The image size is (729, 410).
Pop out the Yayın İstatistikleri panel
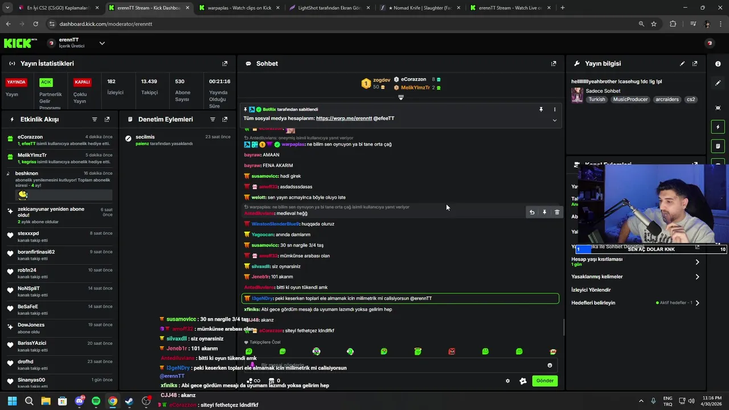click(x=224, y=64)
